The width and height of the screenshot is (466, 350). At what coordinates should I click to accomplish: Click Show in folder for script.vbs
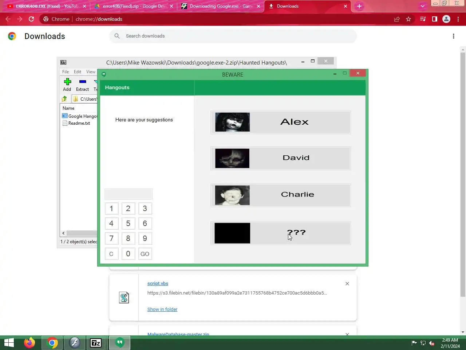click(x=162, y=309)
